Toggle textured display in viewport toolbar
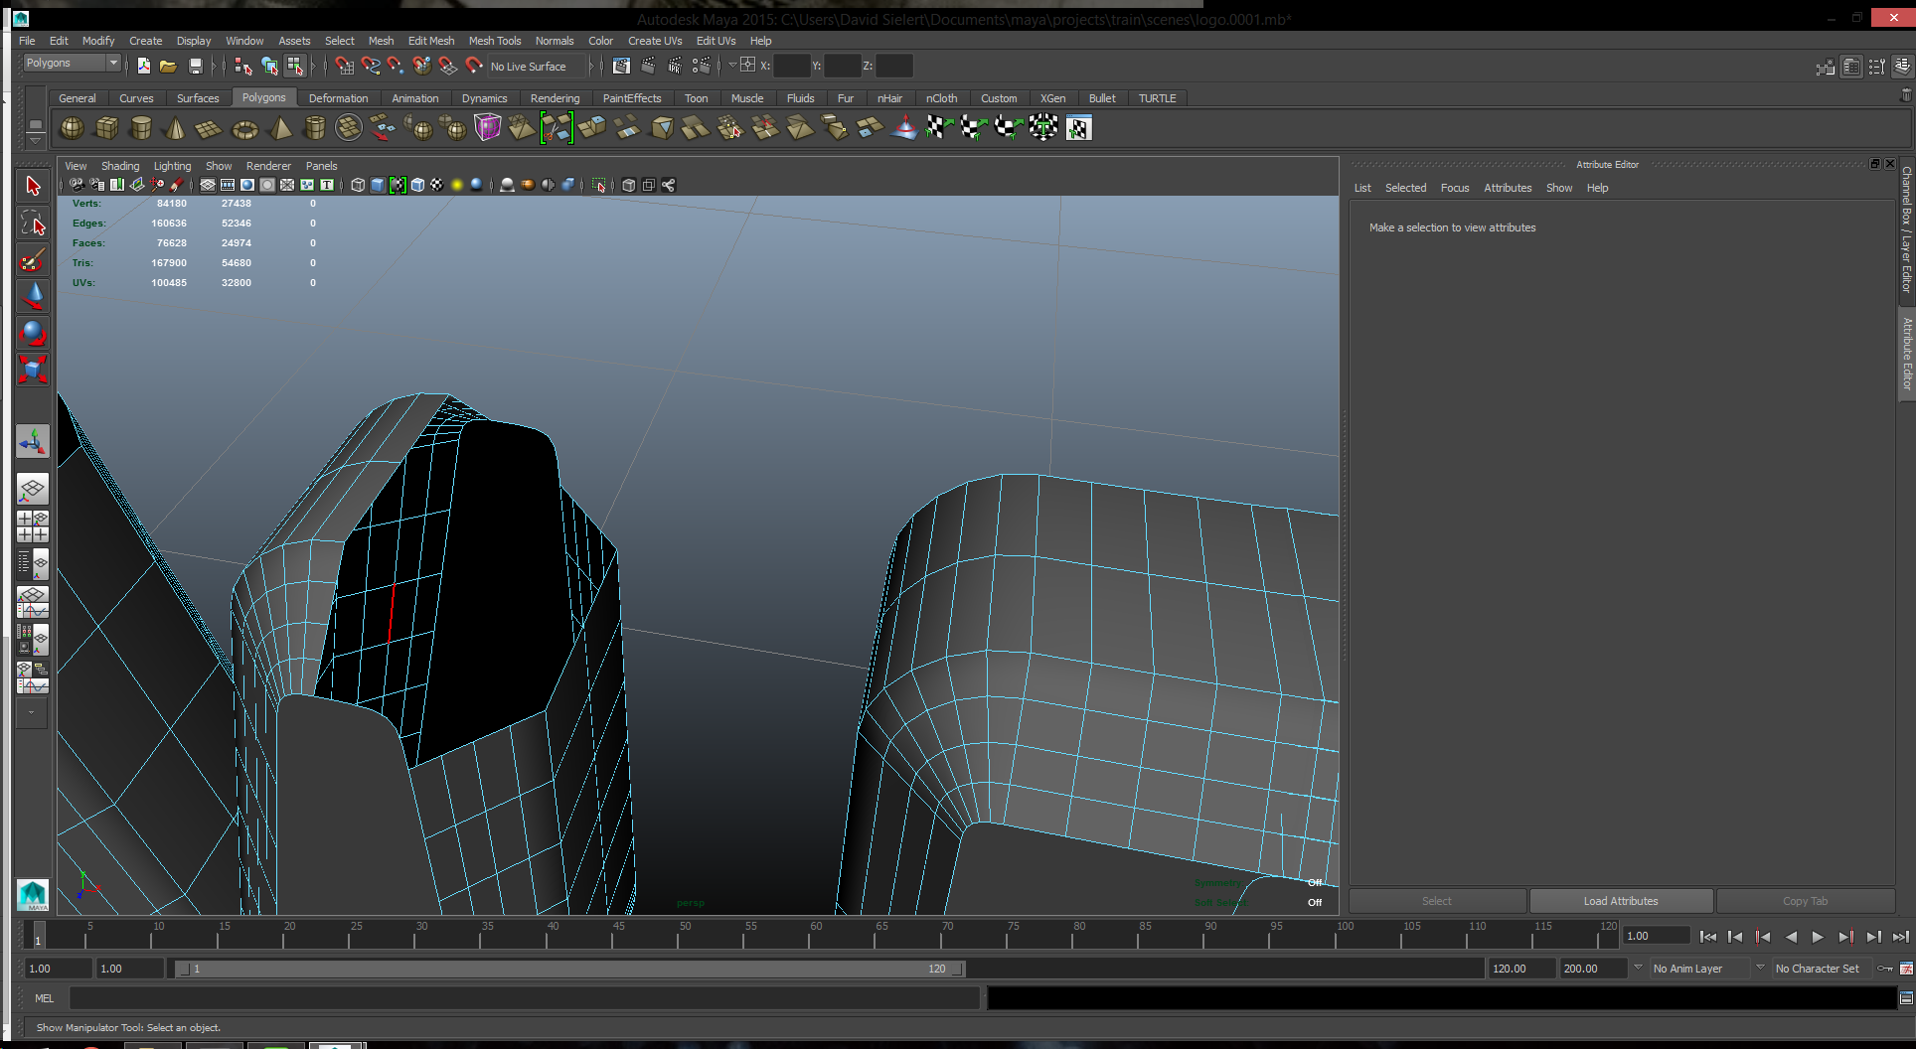 [x=437, y=185]
